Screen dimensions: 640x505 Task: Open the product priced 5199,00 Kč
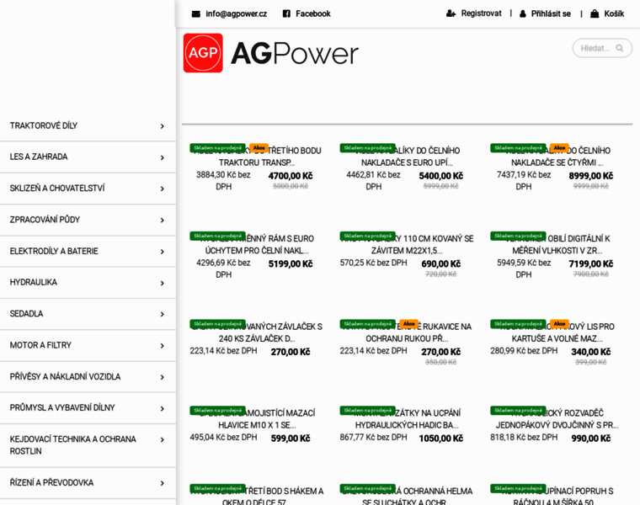coord(252,244)
